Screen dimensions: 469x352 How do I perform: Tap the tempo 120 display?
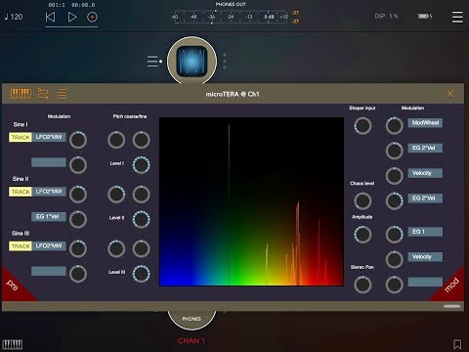(x=14, y=17)
